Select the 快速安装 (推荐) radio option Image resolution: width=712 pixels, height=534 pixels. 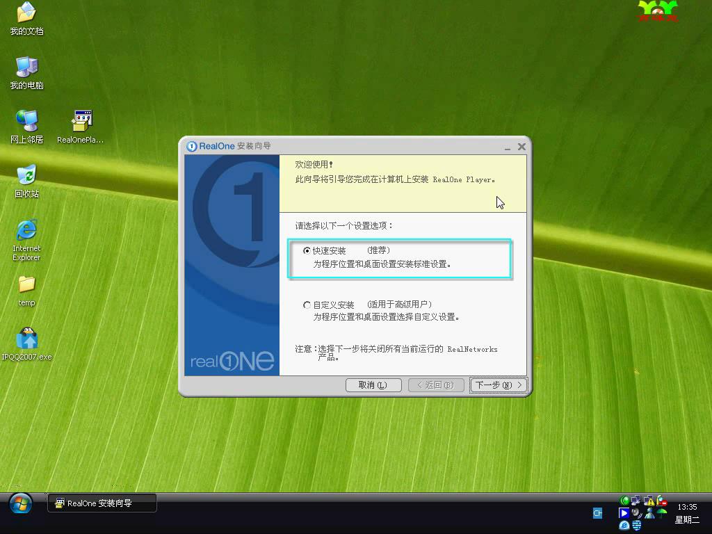[x=307, y=250]
